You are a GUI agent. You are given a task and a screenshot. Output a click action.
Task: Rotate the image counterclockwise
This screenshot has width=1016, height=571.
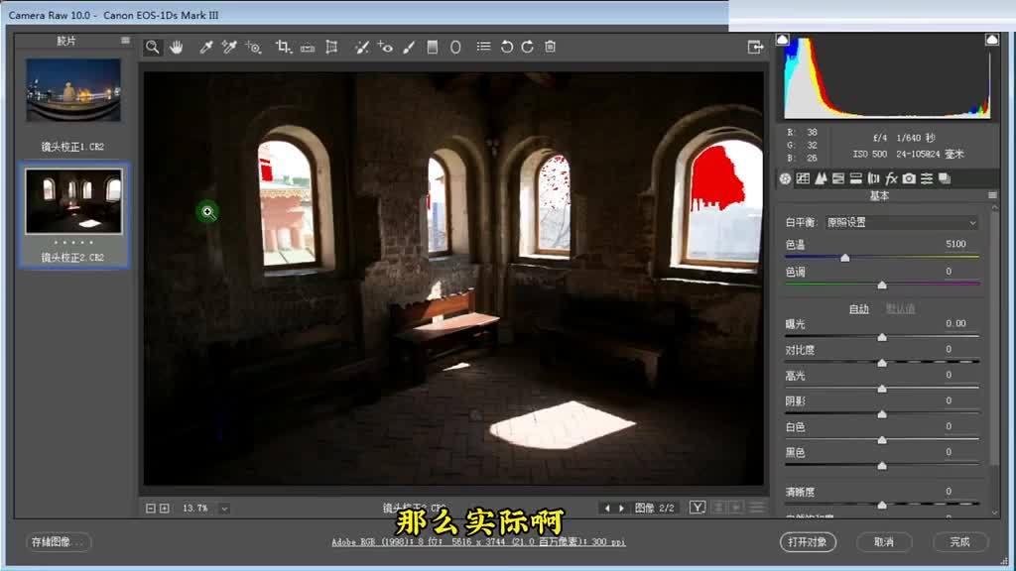[x=507, y=46]
